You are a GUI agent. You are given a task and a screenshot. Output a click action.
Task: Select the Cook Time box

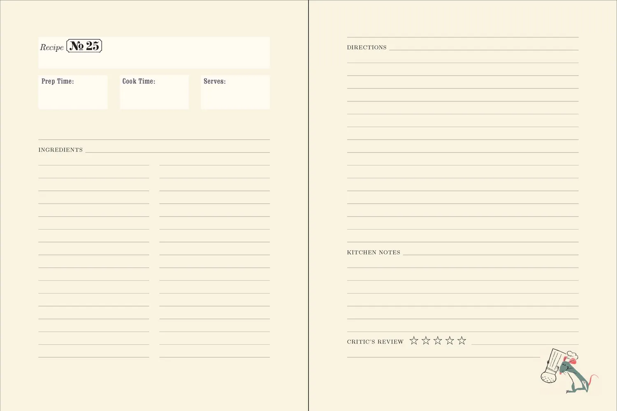(154, 92)
